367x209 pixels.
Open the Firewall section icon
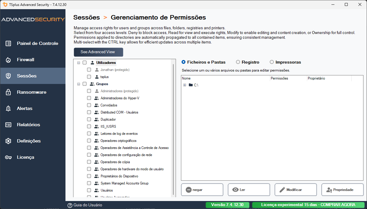(x=9, y=59)
